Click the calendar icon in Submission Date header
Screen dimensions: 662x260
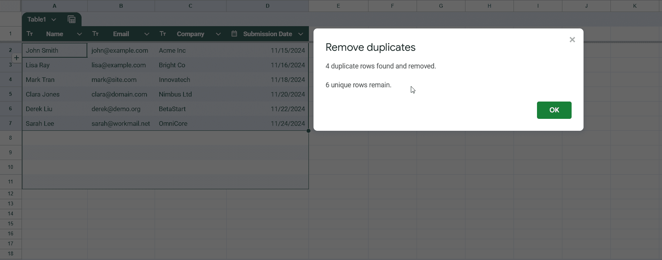coord(234,34)
